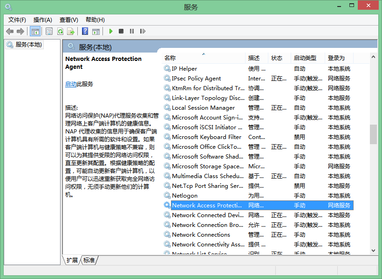382x279 pixels.
Task: Open the 帮助(H) menu
Action: click(x=95, y=20)
